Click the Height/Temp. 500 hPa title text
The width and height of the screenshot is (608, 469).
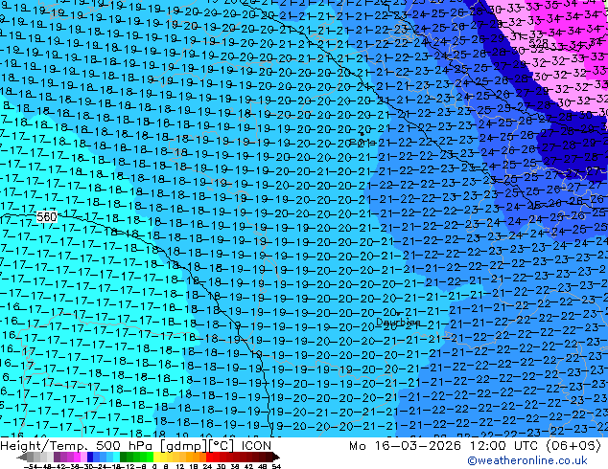pyautogui.click(x=72, y=445)
